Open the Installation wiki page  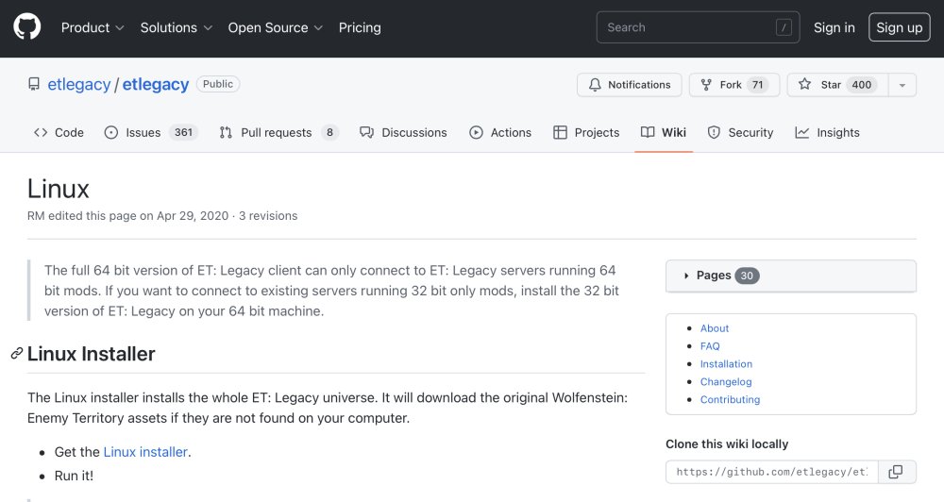coord(726,363)
